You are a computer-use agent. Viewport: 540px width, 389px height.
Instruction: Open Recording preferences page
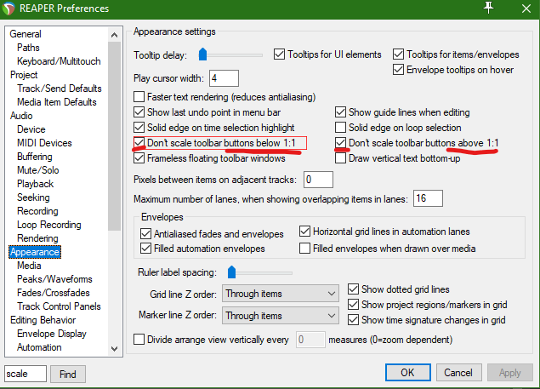click(37, 211)
